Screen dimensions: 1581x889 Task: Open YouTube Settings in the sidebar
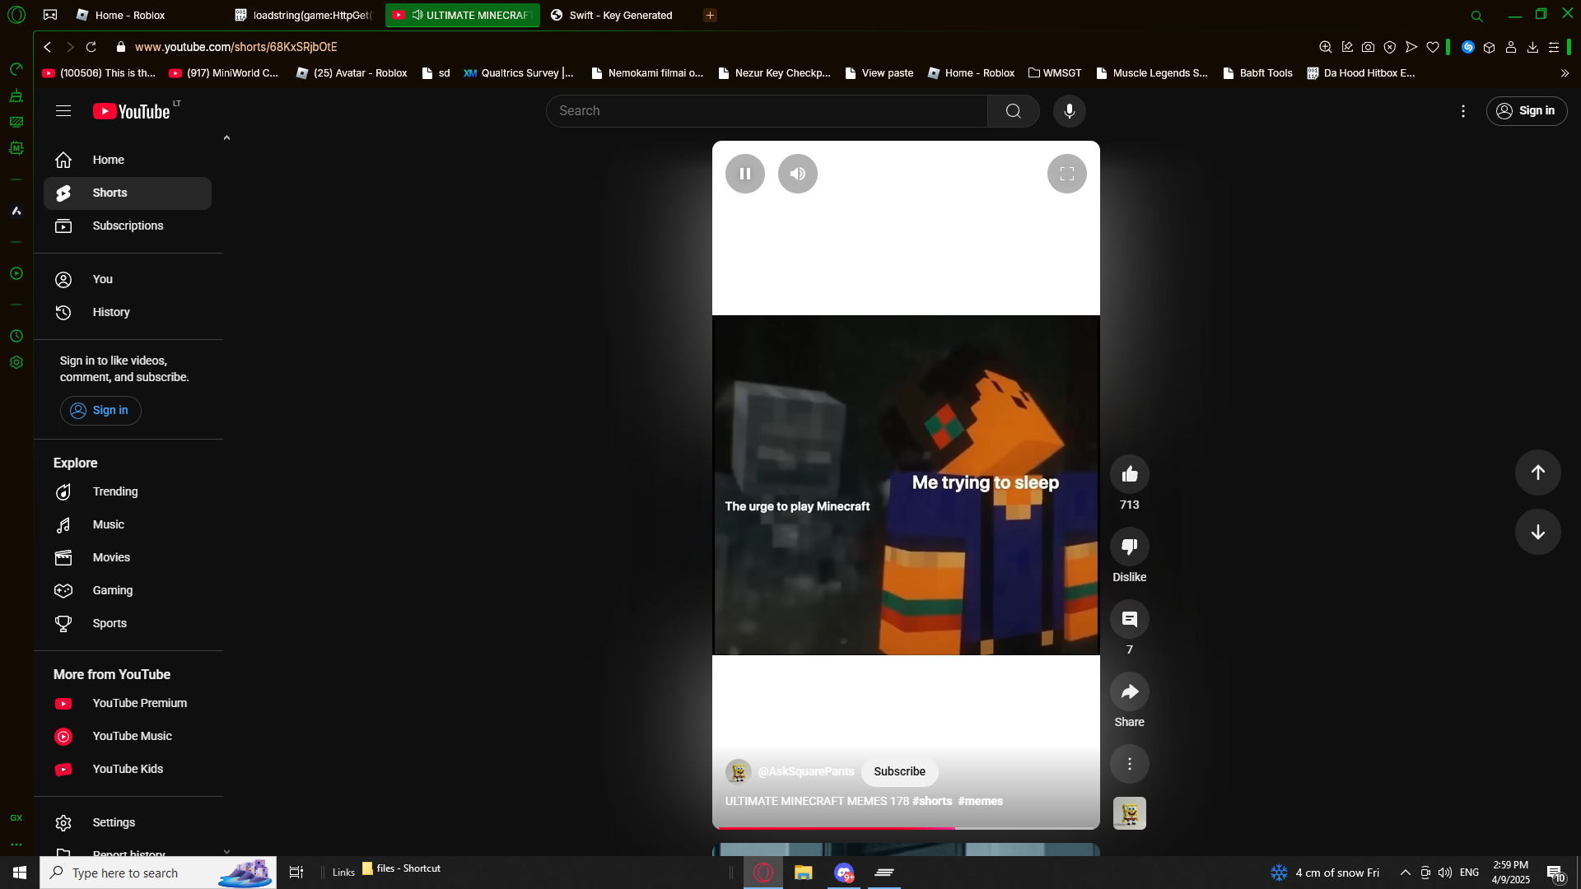point(128,822)
